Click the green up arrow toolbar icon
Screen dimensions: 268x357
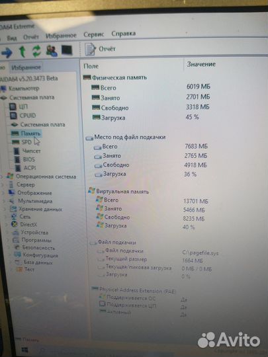[22, 51]
